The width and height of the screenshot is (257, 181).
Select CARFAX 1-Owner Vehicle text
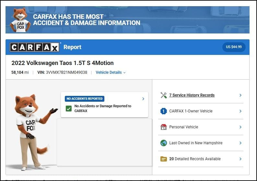191,111
